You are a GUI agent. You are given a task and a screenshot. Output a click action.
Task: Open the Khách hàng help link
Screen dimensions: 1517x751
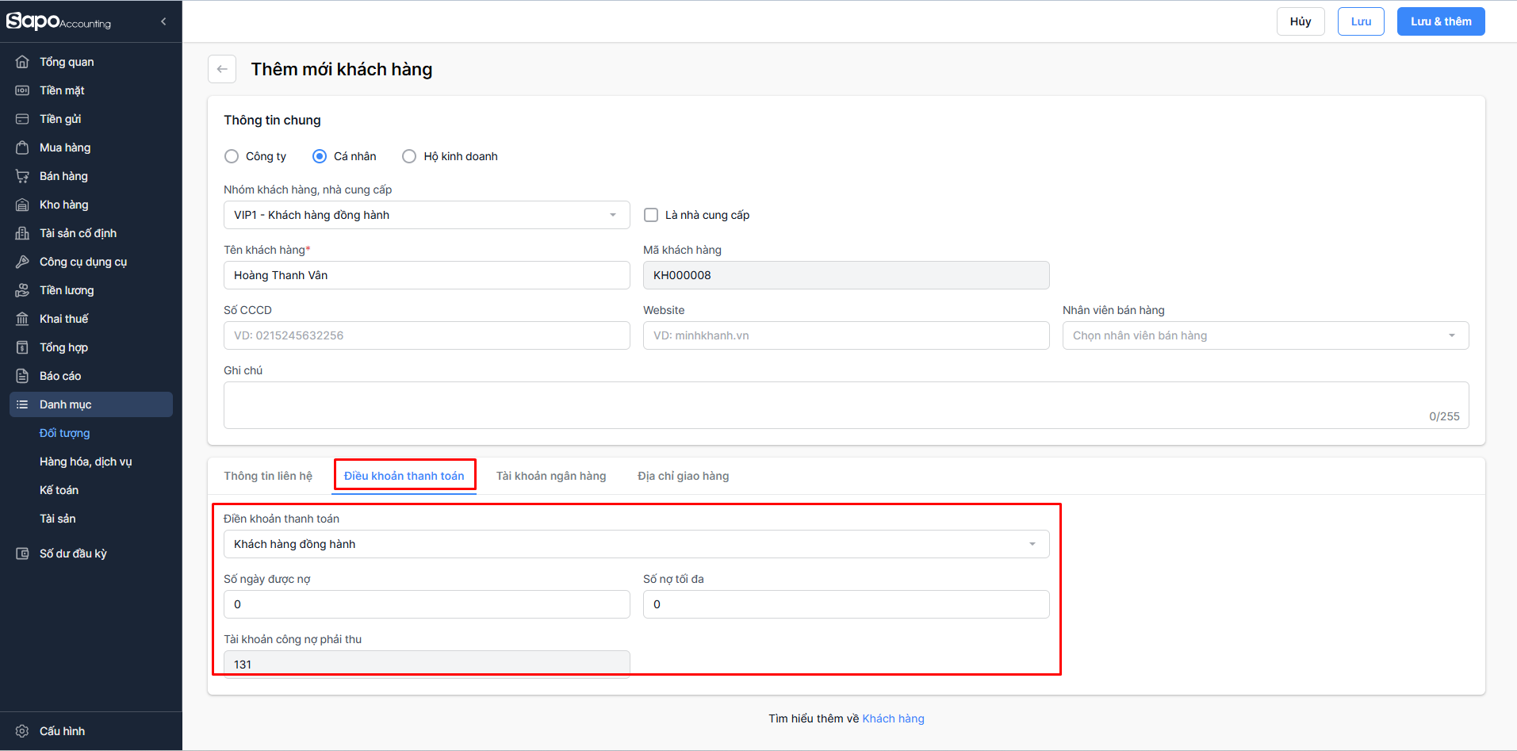(x=893, y=718)
